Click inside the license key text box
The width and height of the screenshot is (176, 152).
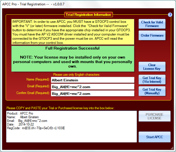click(x=72, y=127)
